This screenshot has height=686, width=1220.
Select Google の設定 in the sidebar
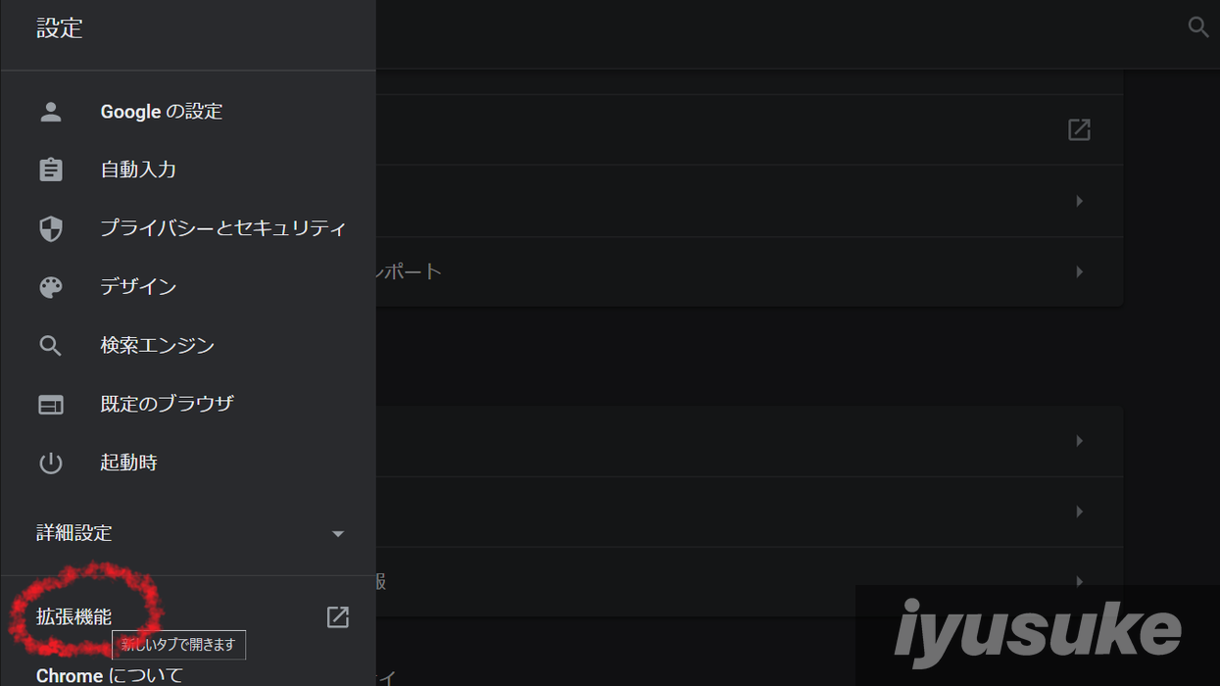(x=162, y=112)
